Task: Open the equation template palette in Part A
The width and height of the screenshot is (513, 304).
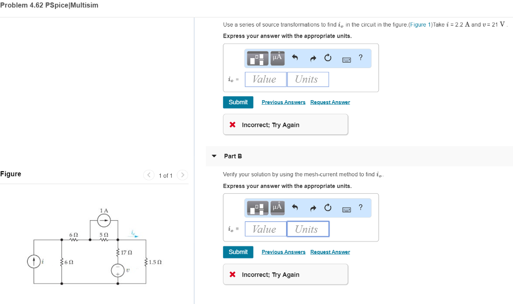Action: 258,58
